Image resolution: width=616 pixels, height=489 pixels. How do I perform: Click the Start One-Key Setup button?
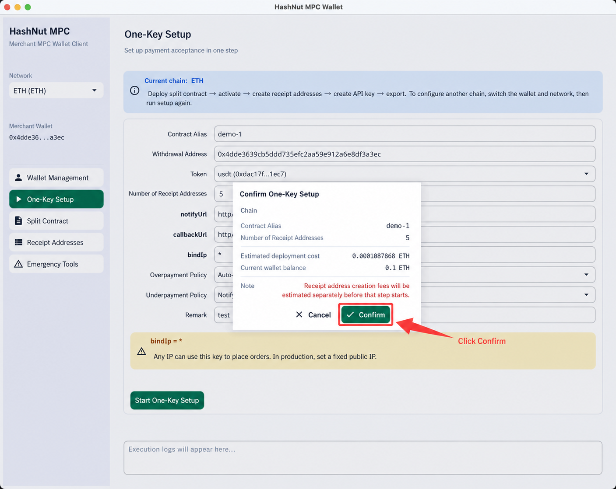click(x=167, y=400)
